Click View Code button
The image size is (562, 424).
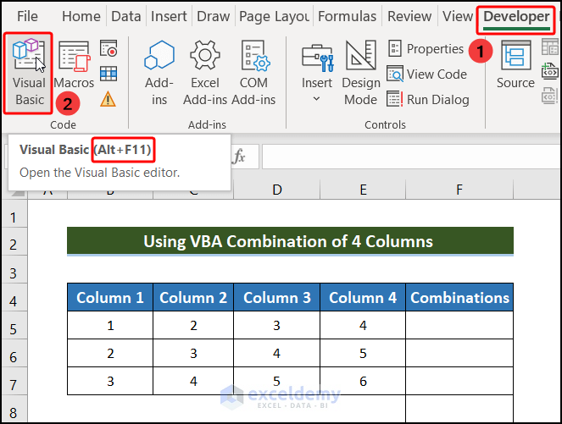click(x=427, y=74)
